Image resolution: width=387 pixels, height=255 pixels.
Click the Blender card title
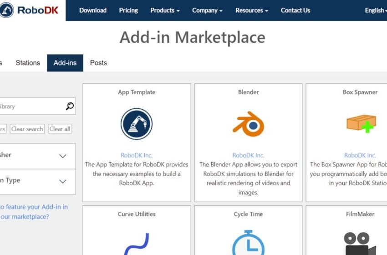[x=248, y=92]
